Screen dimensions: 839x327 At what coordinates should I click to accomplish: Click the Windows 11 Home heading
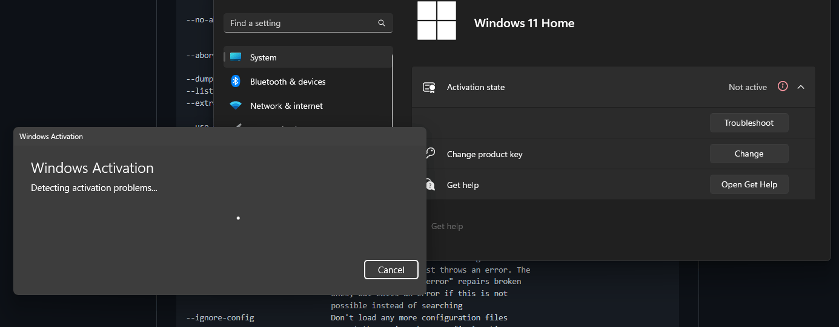point(524,23)
